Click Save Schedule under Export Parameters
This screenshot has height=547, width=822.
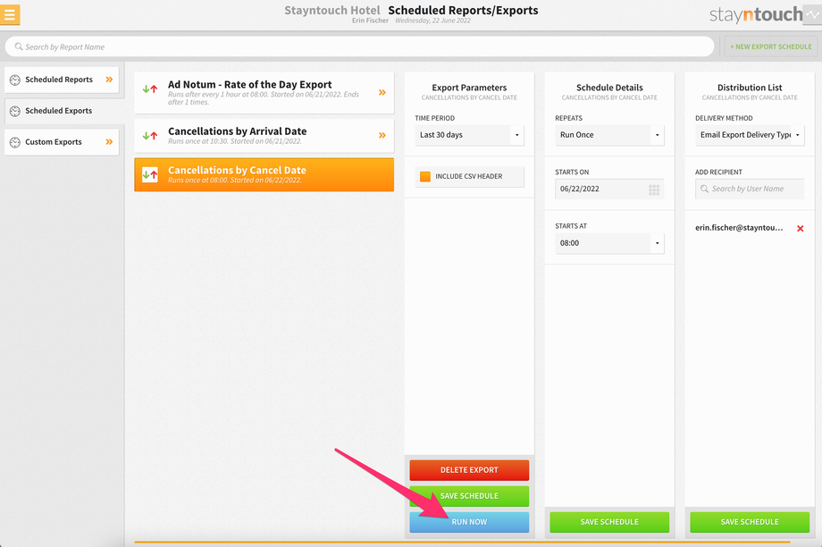469,496
